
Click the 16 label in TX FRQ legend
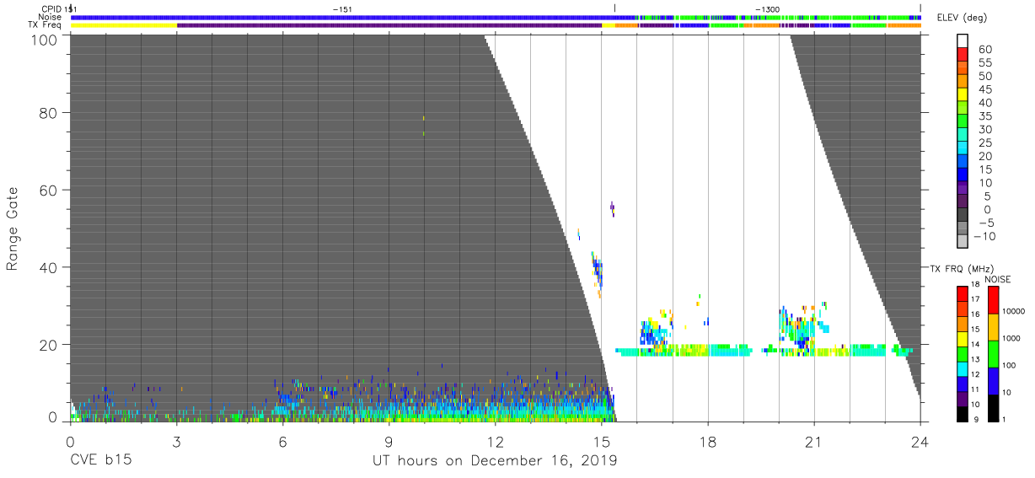(x=976, y=315)
